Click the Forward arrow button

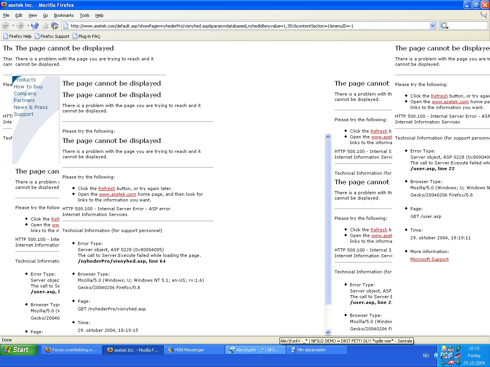click(20, 26)
